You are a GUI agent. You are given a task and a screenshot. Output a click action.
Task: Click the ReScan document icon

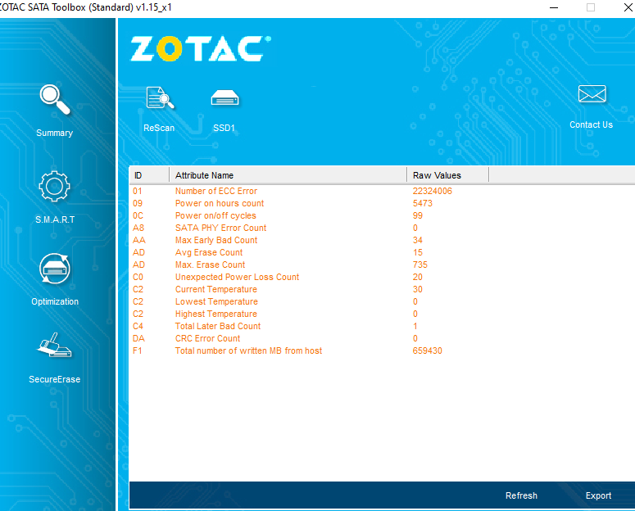(160, 97)
